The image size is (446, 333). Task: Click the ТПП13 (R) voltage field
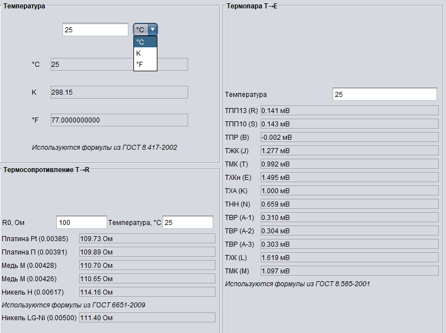pos(349,110)
